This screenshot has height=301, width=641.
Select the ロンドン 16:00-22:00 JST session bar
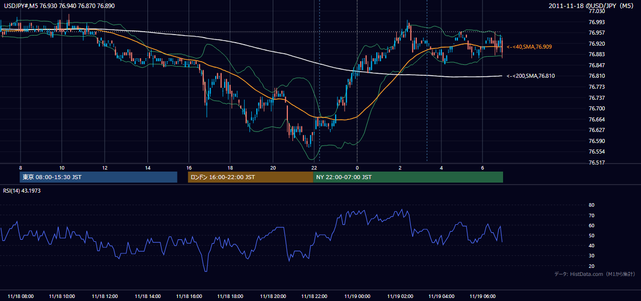click(250, 177)
